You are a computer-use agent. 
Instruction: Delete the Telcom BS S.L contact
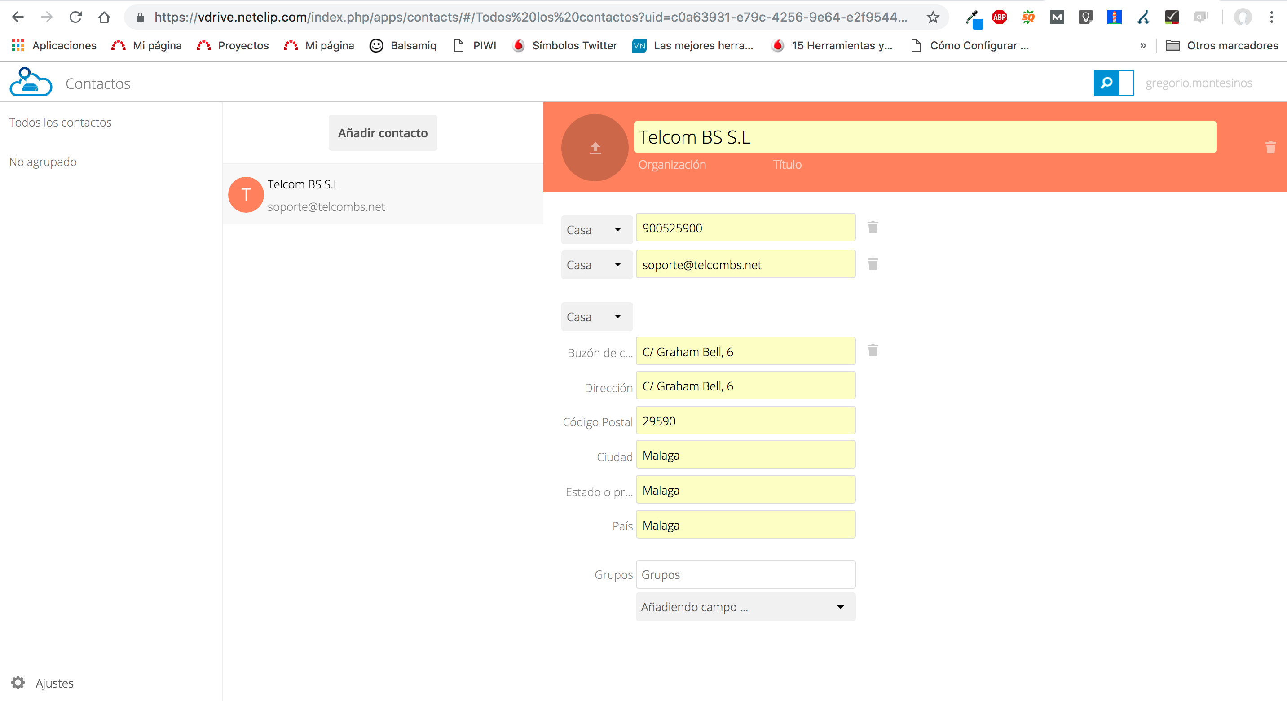pos(1270,147)
